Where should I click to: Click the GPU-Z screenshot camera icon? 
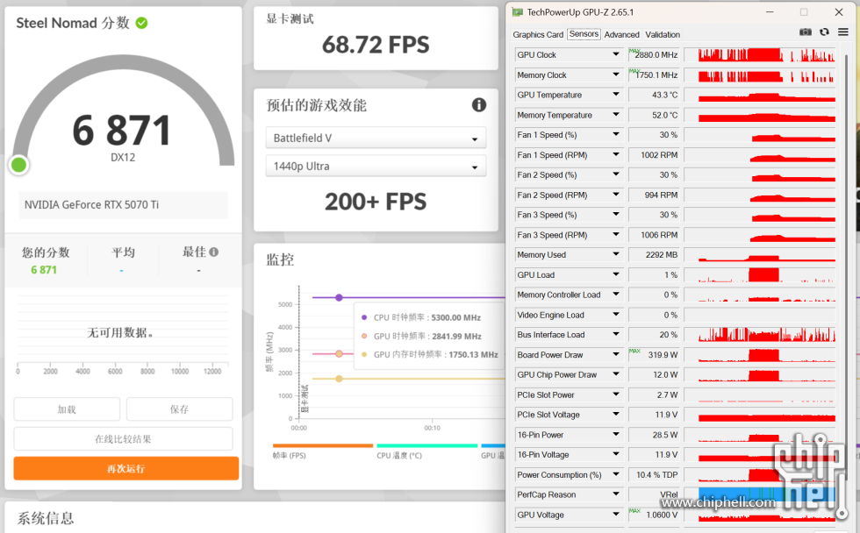pos(806,32)
